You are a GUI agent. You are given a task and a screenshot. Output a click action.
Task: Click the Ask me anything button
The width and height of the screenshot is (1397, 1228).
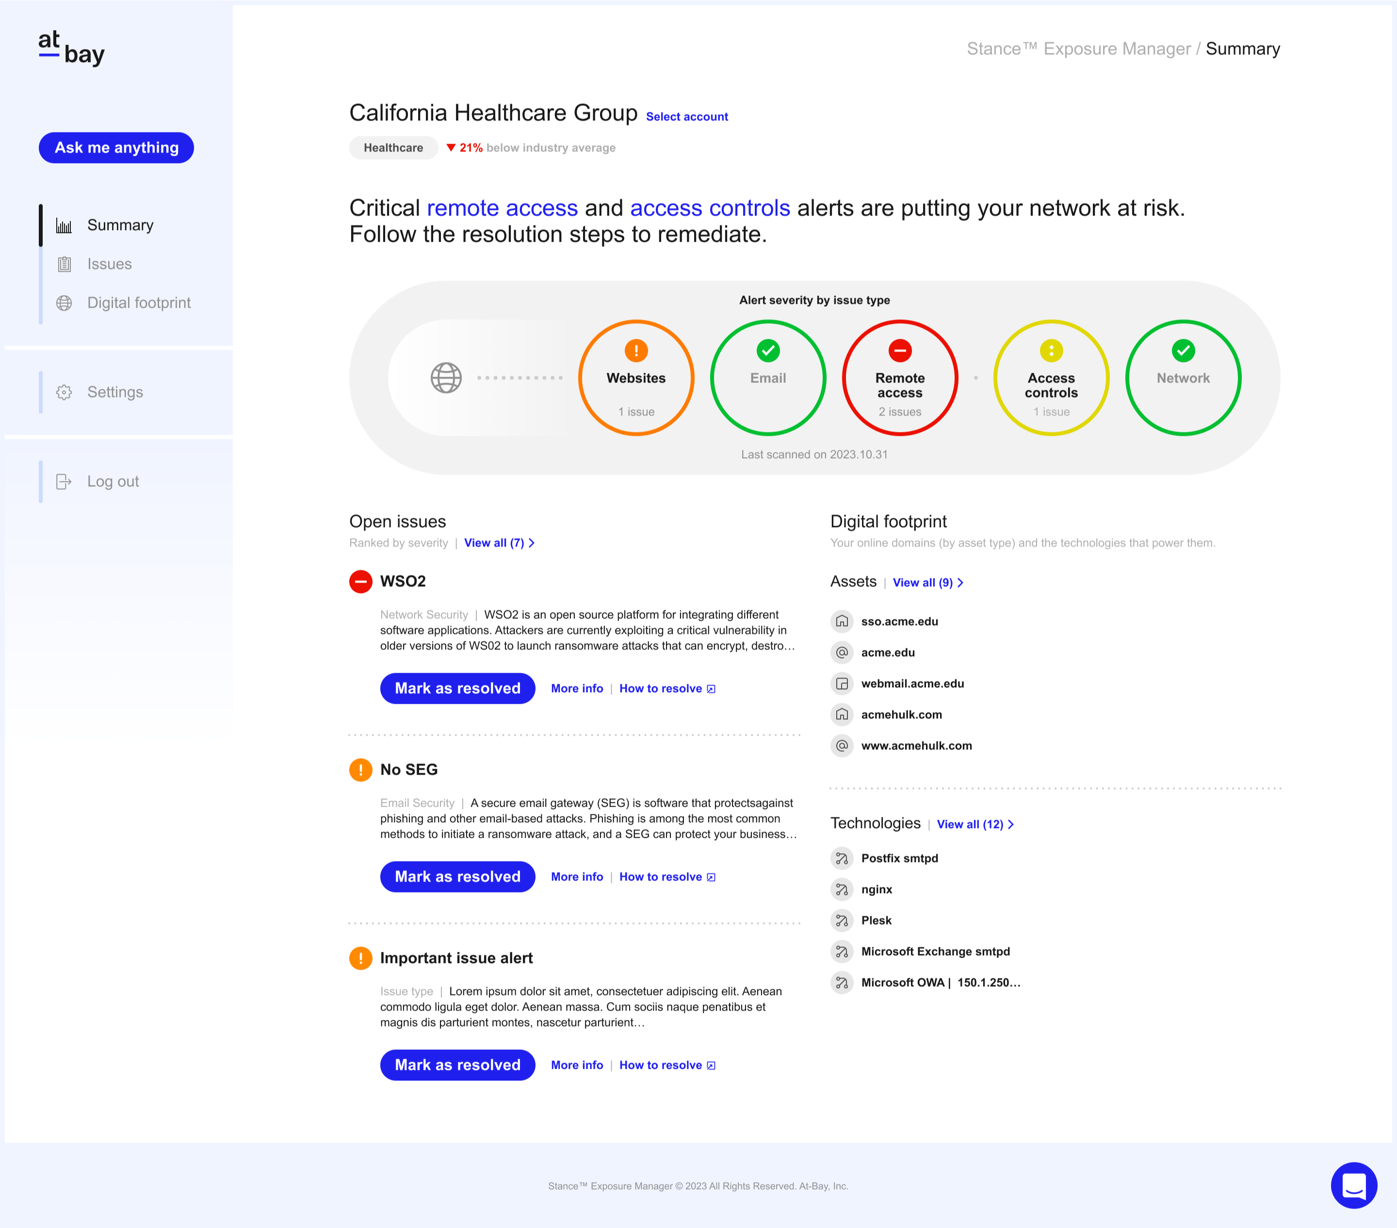[116, 148]
